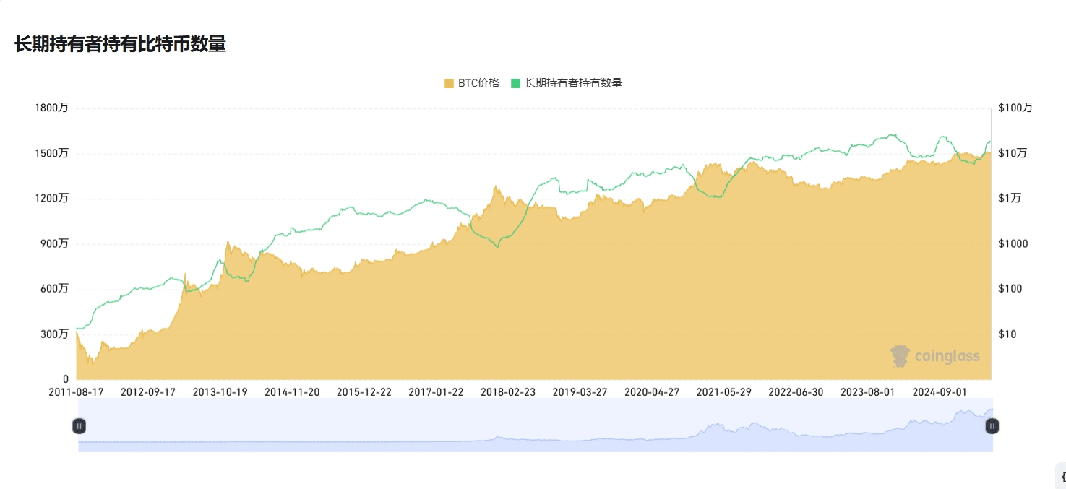Click the $10万 right axis label
Screen dimensions: 1066x489
point(1013,153)
